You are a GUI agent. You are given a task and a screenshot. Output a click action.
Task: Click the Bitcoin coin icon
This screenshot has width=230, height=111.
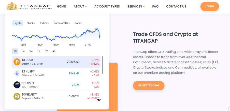(17, 62)
